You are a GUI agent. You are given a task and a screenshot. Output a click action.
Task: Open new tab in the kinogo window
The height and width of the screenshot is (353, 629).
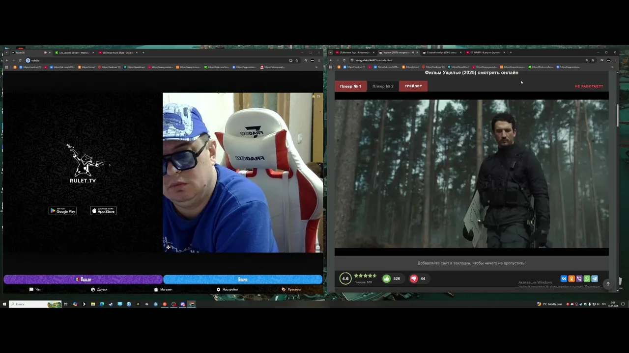pyautogui.click(x=511, y=52)
